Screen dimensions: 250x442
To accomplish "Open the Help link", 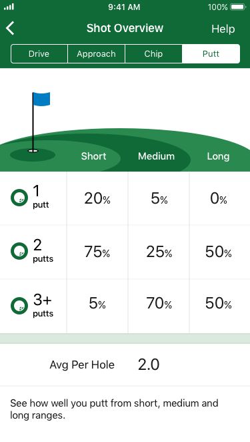I will pos(223,29).
